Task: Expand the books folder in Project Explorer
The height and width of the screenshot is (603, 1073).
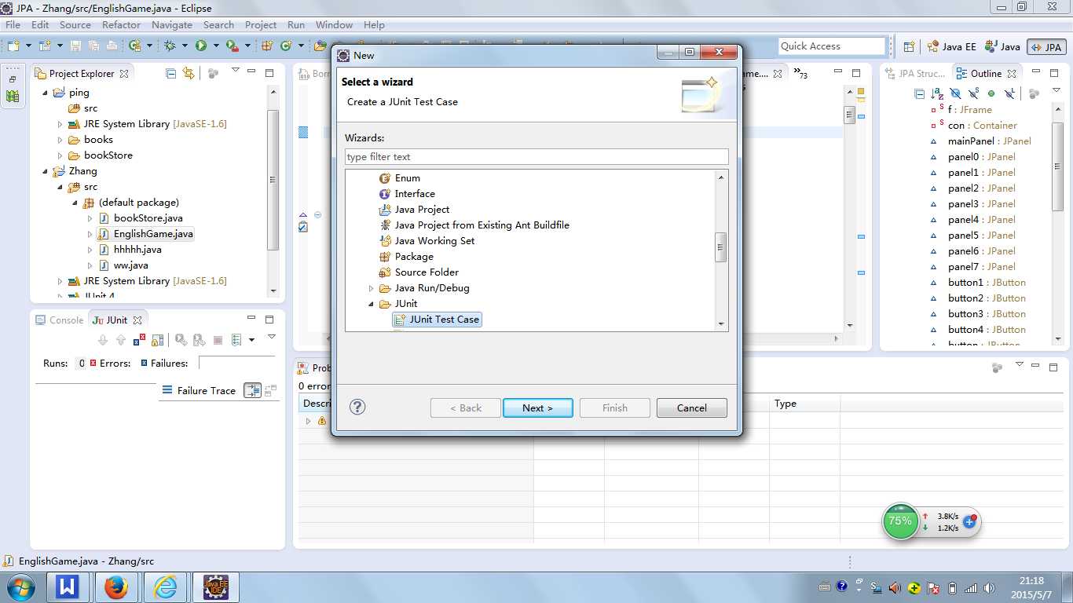Action: (x=60, y=140)
